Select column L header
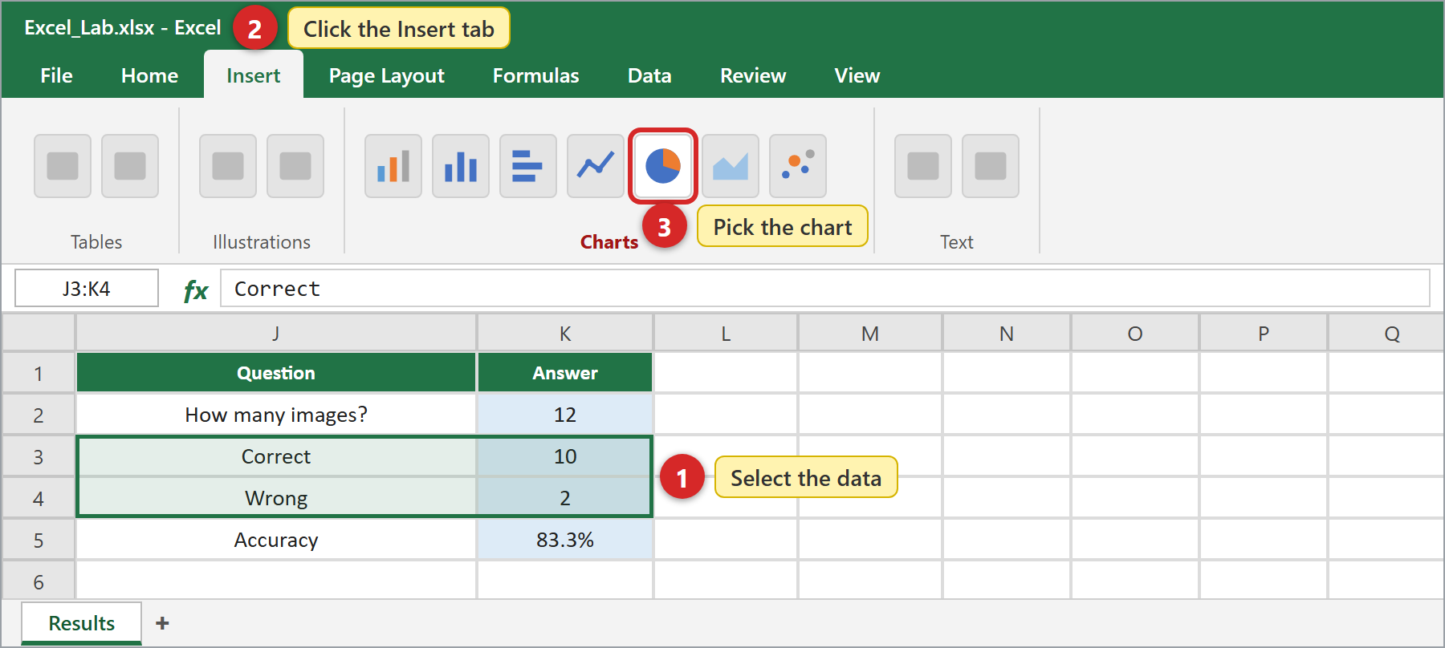Screen dimensions: 1445x648 (x=726, y=334)
